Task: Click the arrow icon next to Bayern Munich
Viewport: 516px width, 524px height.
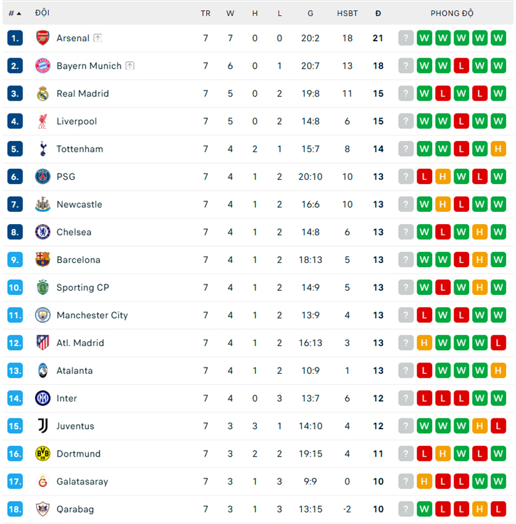Action: pos(130,66)
